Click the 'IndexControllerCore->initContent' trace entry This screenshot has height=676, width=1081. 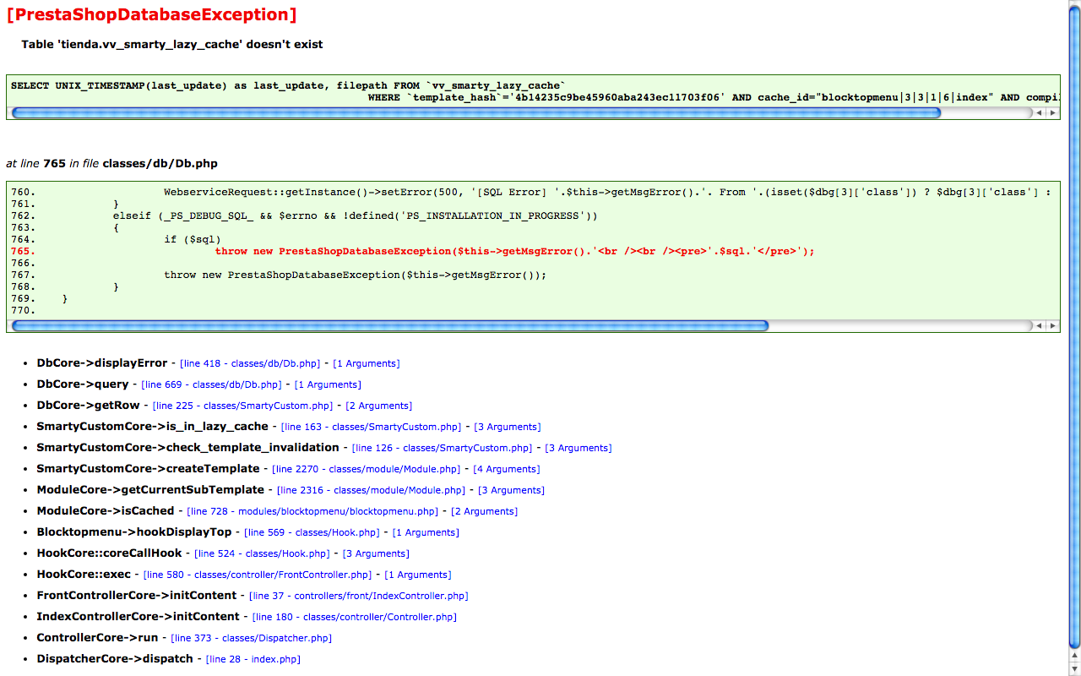click(x=139, y=617)
